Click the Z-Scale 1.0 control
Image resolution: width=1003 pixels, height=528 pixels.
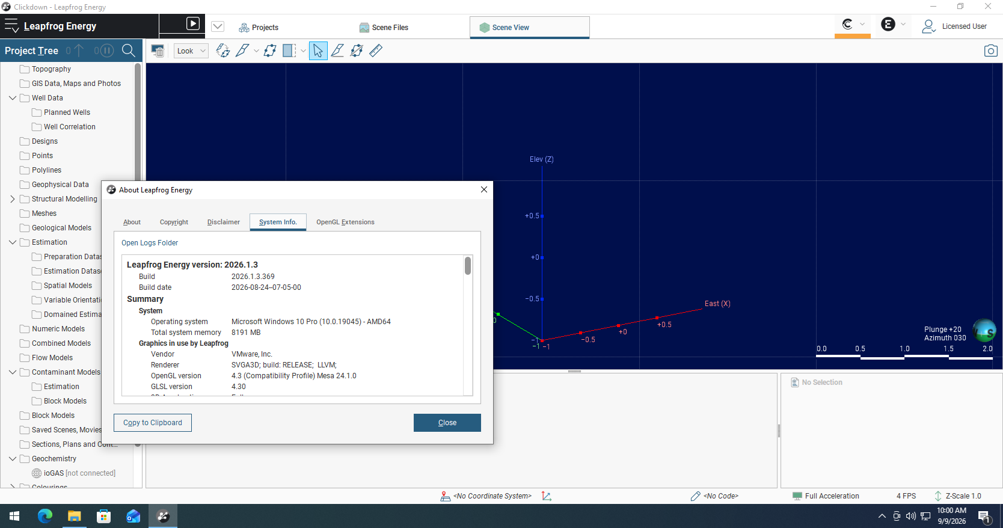pyautogui.click(x=957, y=496)
